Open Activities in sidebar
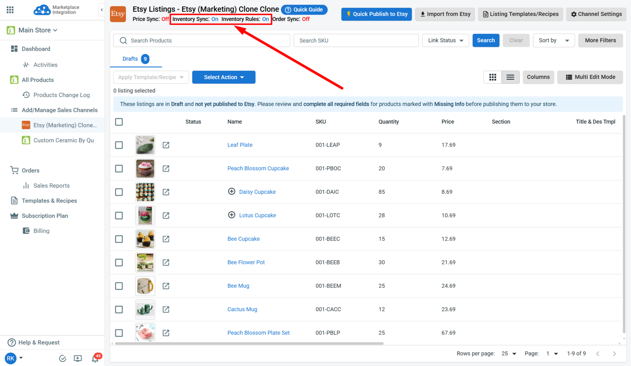Image resolution: width=631 pixels, height=366 pixels. [45, 65]
